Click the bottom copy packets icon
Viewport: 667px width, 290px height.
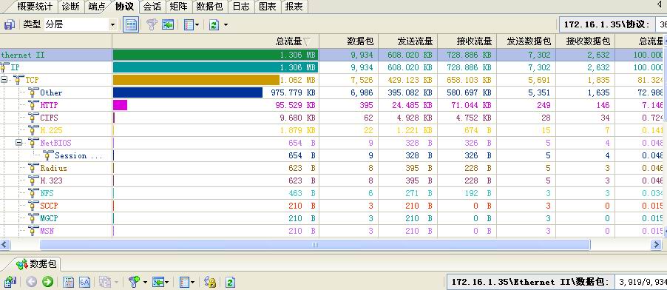tap(105, 282)
